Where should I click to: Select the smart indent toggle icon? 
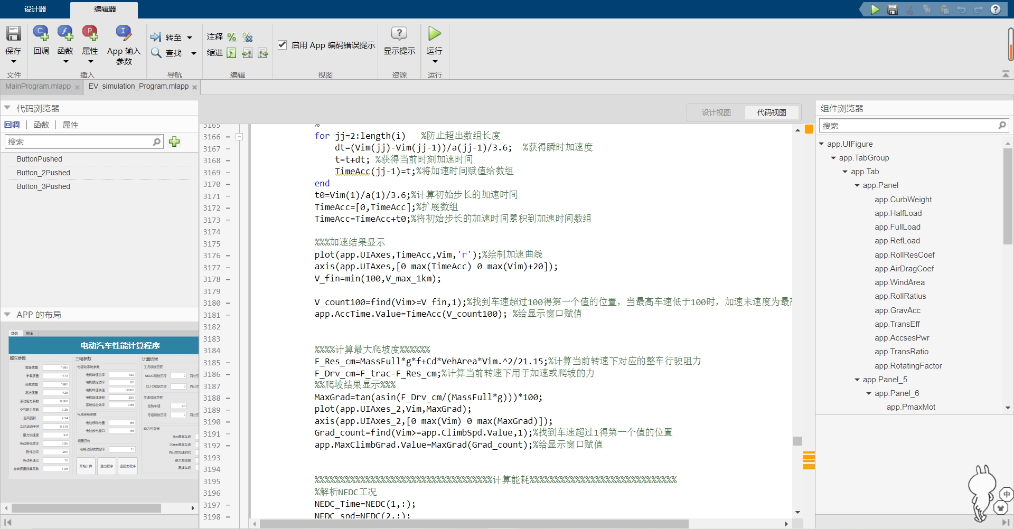click(x=231, y=53)
